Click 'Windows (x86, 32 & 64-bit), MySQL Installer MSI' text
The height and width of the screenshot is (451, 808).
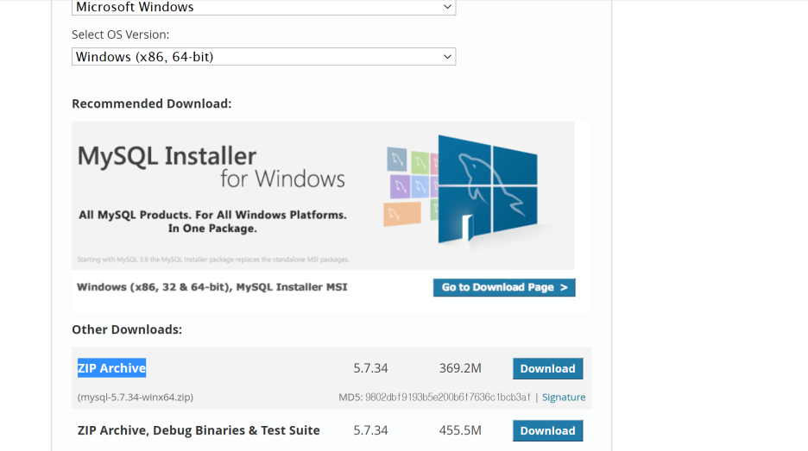pyautogui.click(x=211, y=287)
